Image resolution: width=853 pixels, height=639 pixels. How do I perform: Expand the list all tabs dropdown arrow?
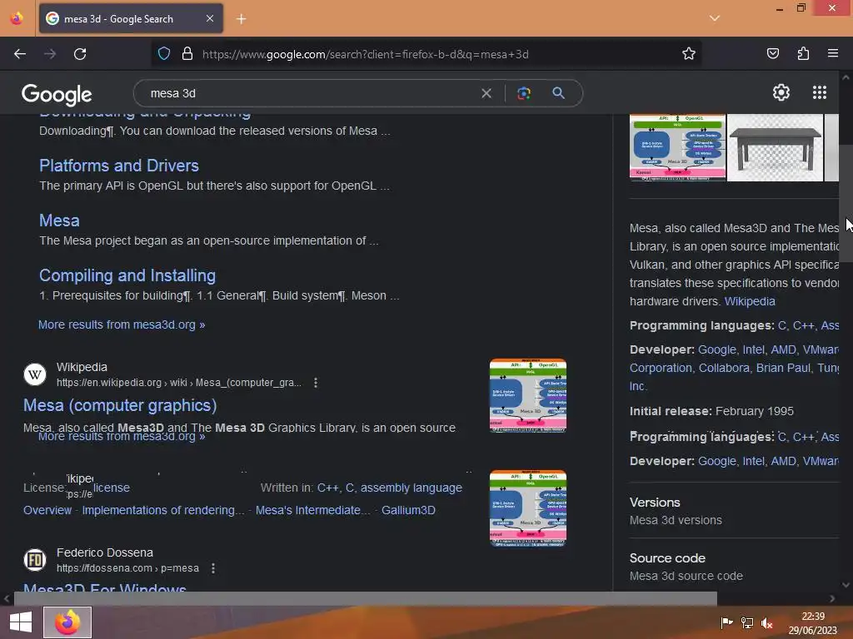click(x=715, y=18)
